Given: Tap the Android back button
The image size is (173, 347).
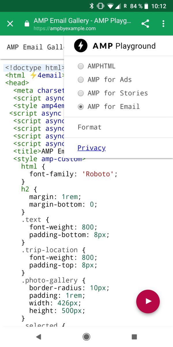Looking at the screenshot, I should [38, 337].
